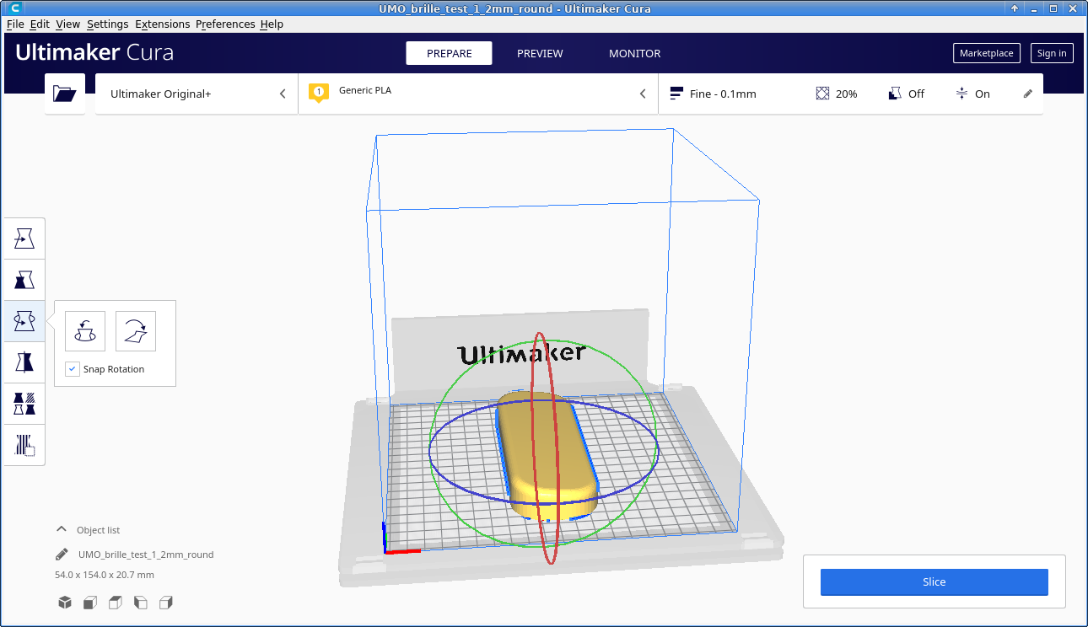Click the extruder 1 material badge
Image resolution: width=1088 pixels, height=627 pixels.
pyautogui.click(x=318, y=93)
